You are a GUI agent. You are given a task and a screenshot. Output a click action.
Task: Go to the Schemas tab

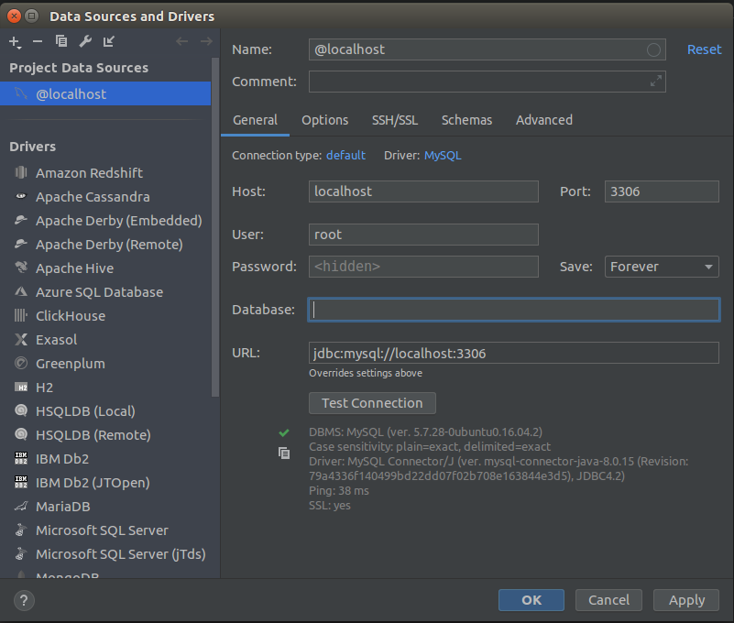tap(466, 120)
